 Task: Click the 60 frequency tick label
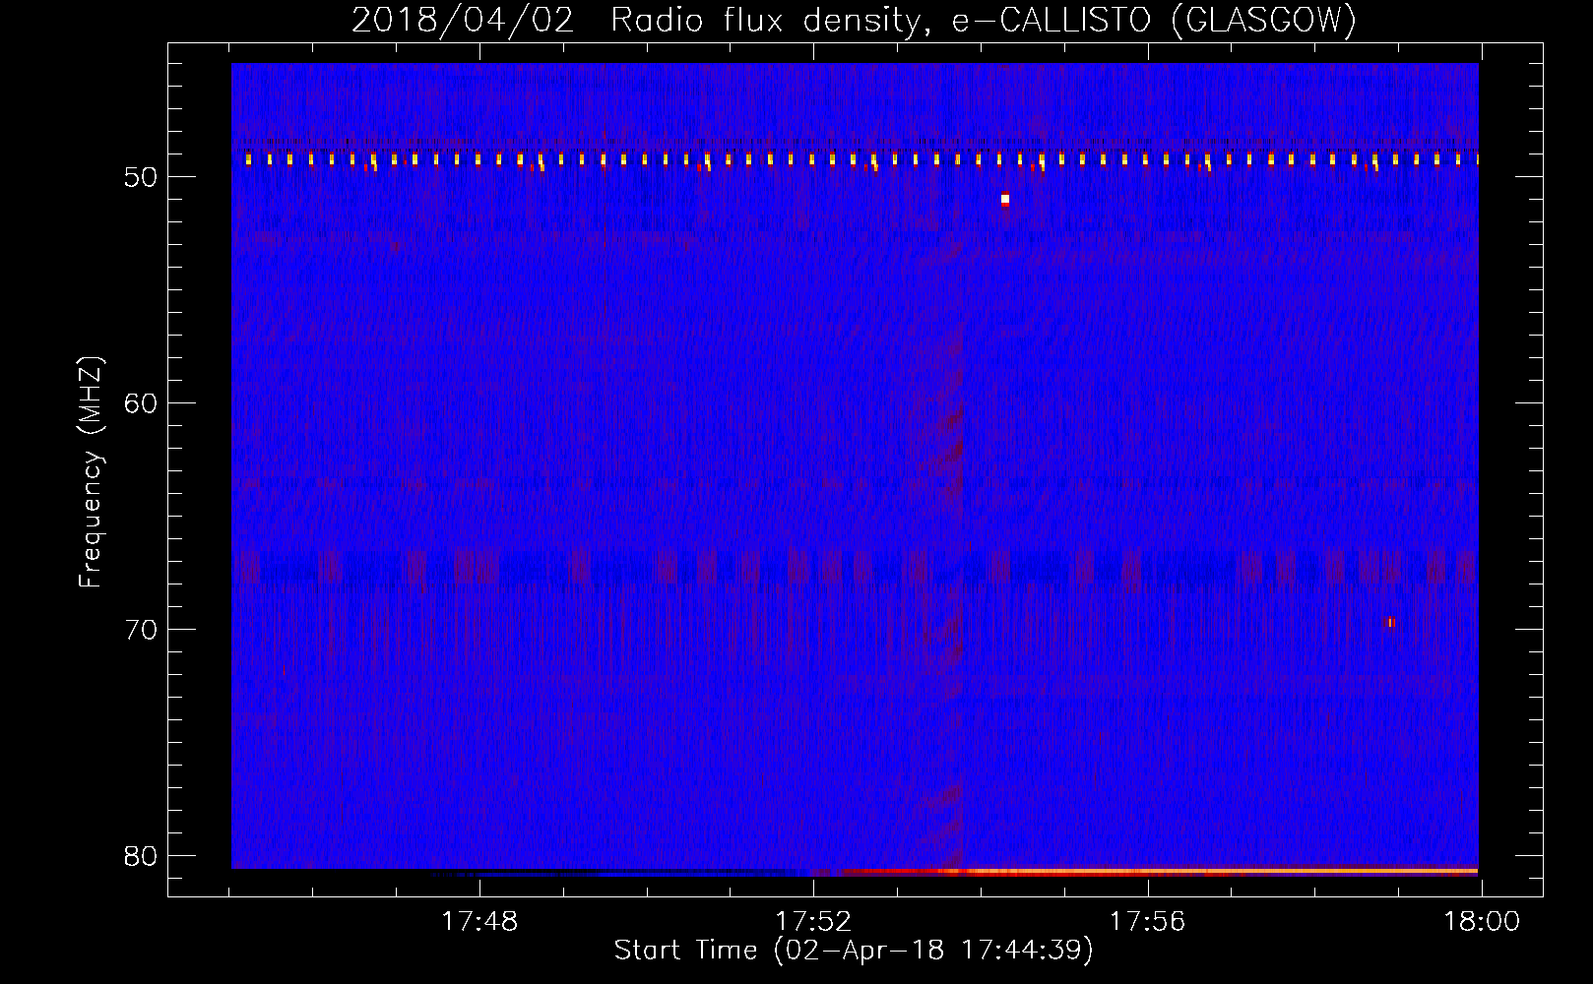pyautogui.click(x=141, y=403)
